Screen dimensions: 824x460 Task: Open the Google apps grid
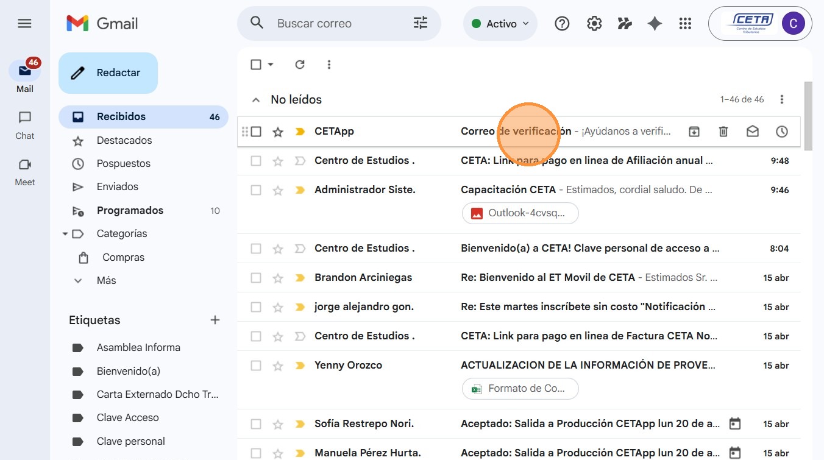685,24
